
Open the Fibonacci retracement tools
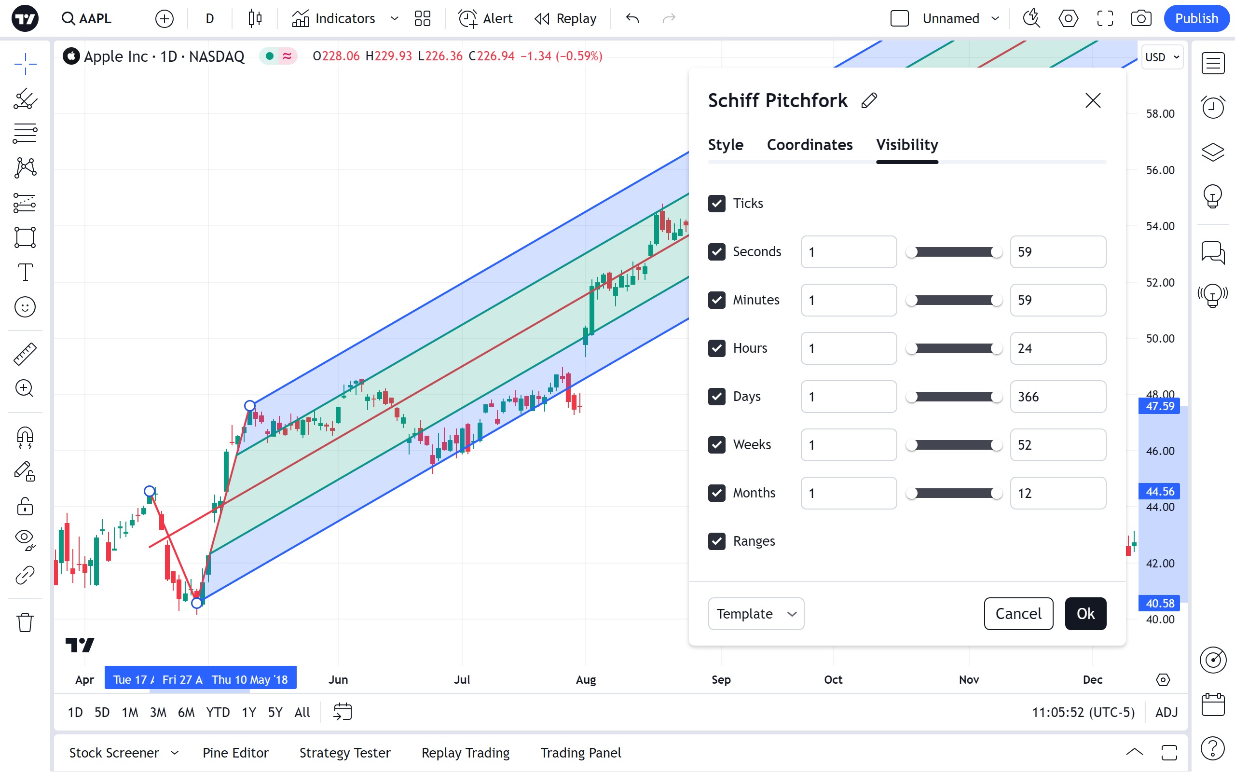click(25, 133)
